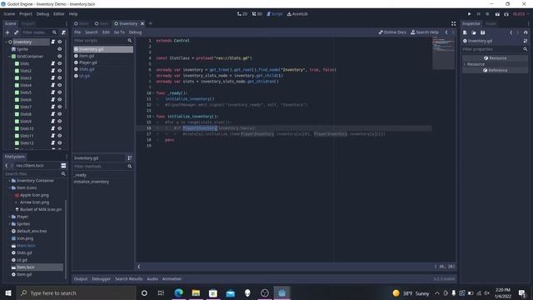533x300 pixels.
Task: Create new resource in Inspector
Action: tap(465, 32)
